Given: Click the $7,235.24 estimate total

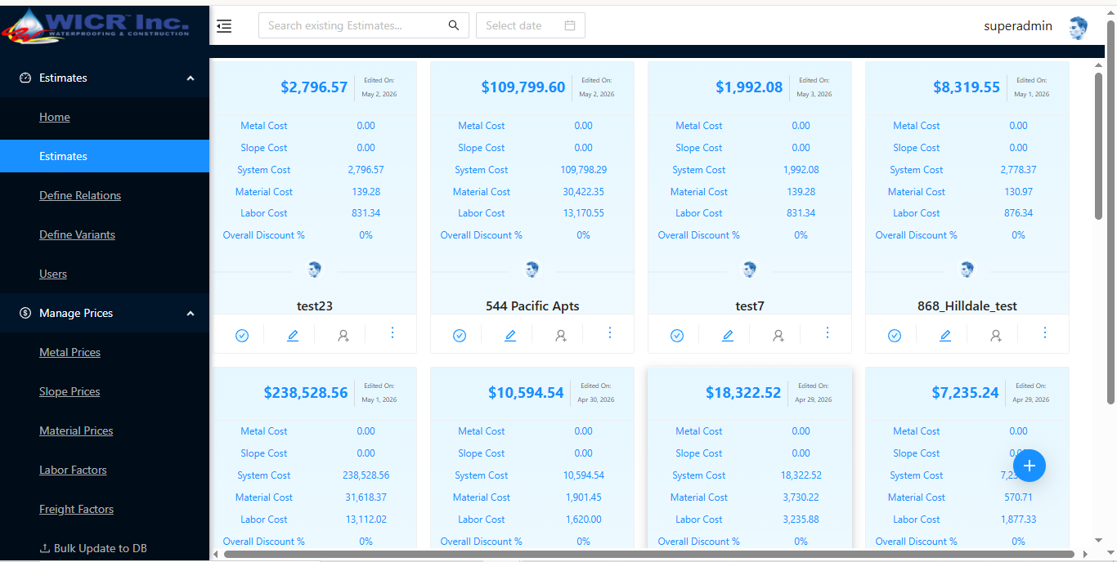Looking at the screenshot, I should [x=965, y=393].
